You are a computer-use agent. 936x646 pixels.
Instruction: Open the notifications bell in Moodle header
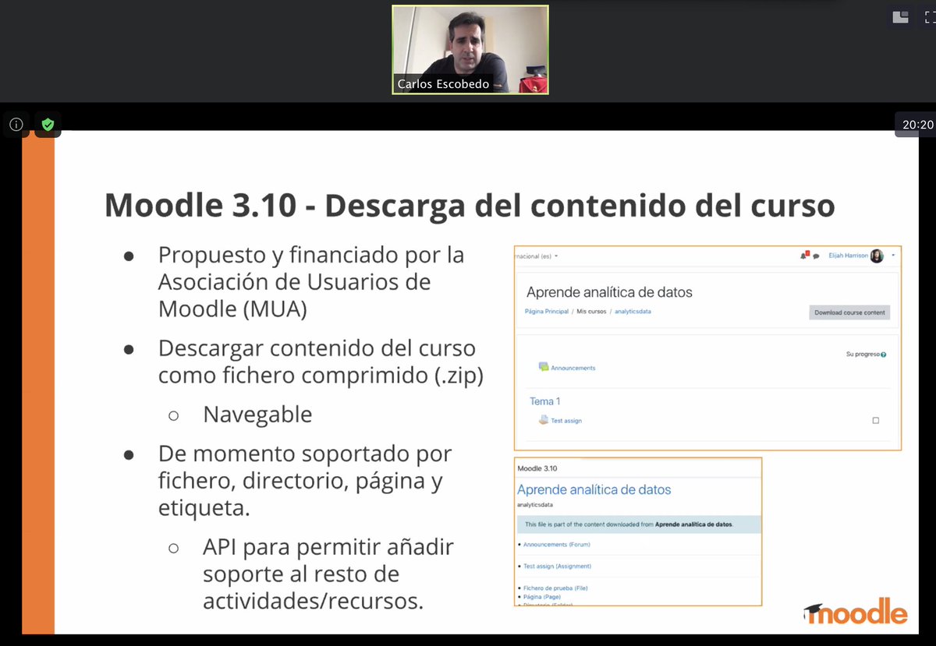point(804,255)
